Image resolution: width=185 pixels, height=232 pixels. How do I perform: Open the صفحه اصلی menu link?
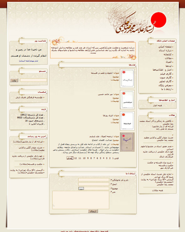[165, 47]
